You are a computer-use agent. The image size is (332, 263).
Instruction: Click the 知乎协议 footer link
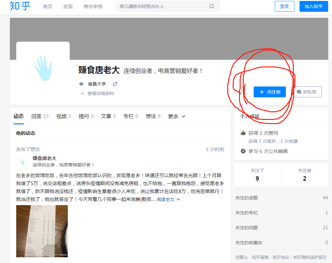(281, 257)
